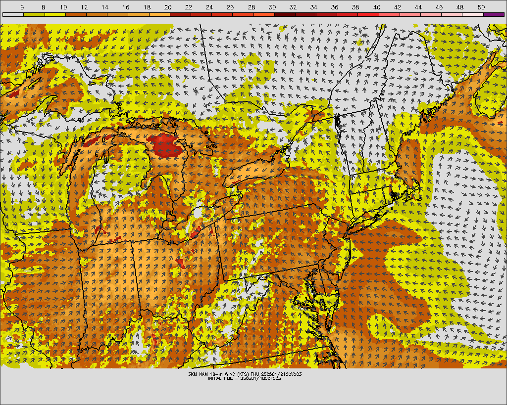Viewport: 507px width, 405px height.
Task: Select legend swatch between 24 and 26
Action: 222,14
